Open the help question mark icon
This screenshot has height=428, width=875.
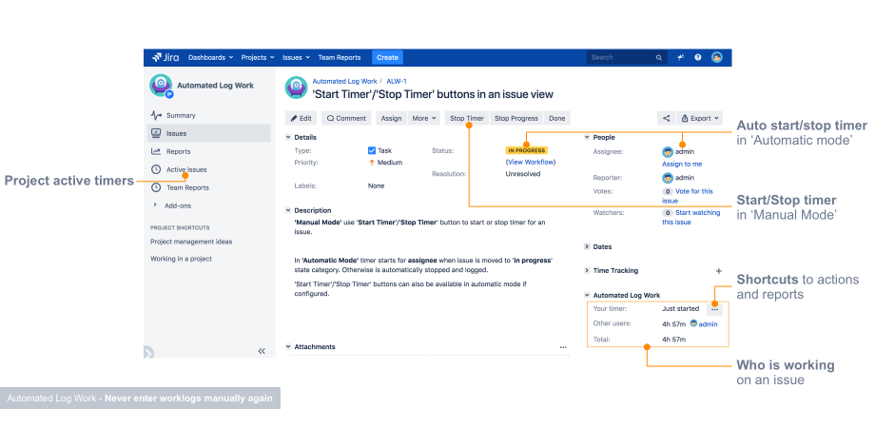click(698, 57)
